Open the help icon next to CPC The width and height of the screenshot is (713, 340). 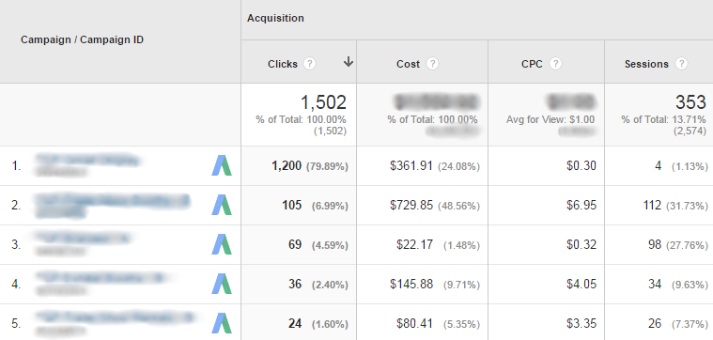(x=556, y=64)
